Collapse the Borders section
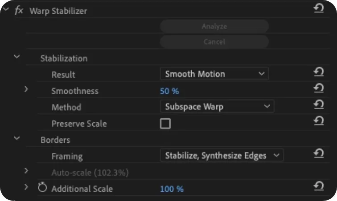 17,138
